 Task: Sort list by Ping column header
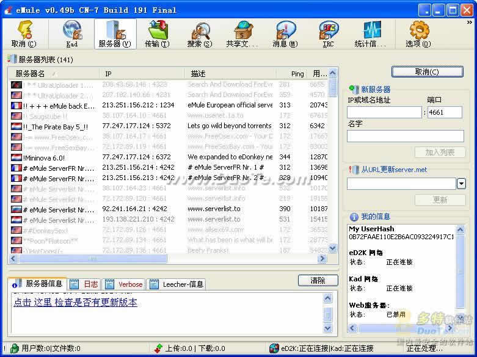(291, 74)
